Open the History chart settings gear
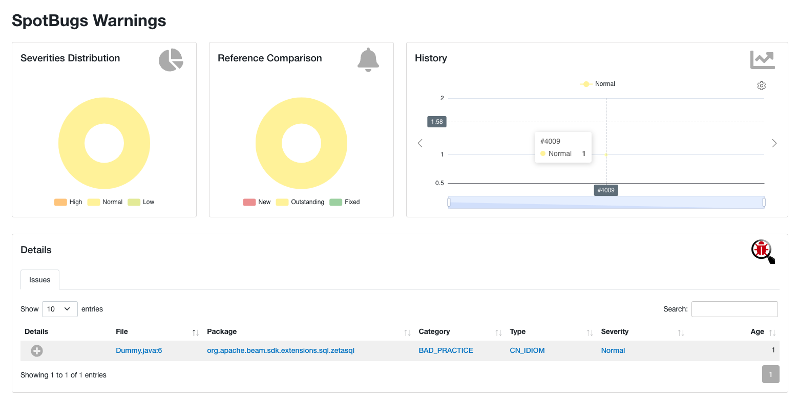 pyautogui.click(x=762, y=86)
